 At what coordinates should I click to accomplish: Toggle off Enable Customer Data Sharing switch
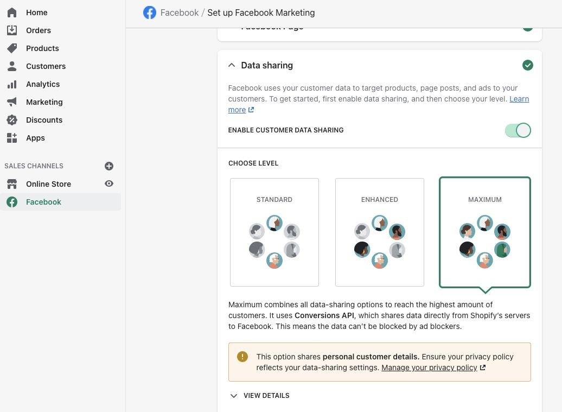tap(518, 130)
